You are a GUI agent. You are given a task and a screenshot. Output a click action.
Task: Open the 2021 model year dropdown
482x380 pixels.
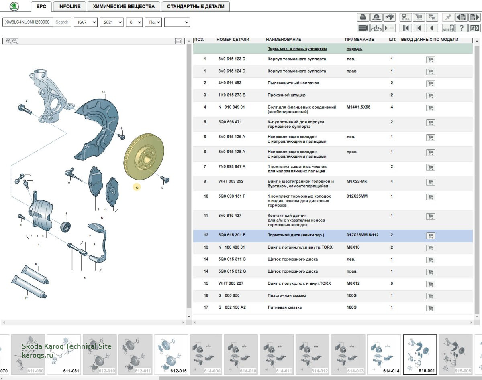(x=111, y=22)
